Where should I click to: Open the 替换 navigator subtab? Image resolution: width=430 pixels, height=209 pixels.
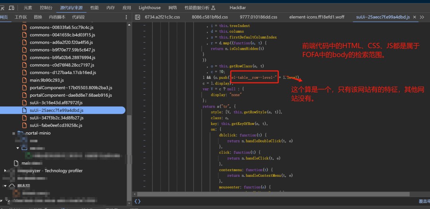[38, 17]
